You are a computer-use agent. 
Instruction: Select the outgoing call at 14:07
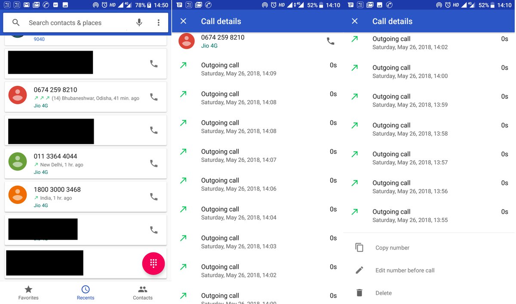pos(258,155)
